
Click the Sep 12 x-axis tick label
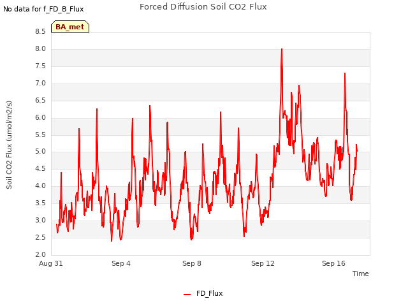point(263,263)
